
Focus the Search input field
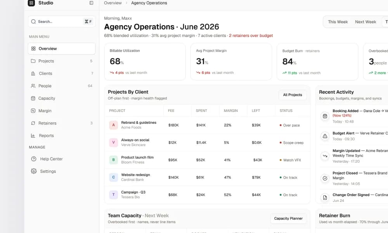click(x=62, y=21)
